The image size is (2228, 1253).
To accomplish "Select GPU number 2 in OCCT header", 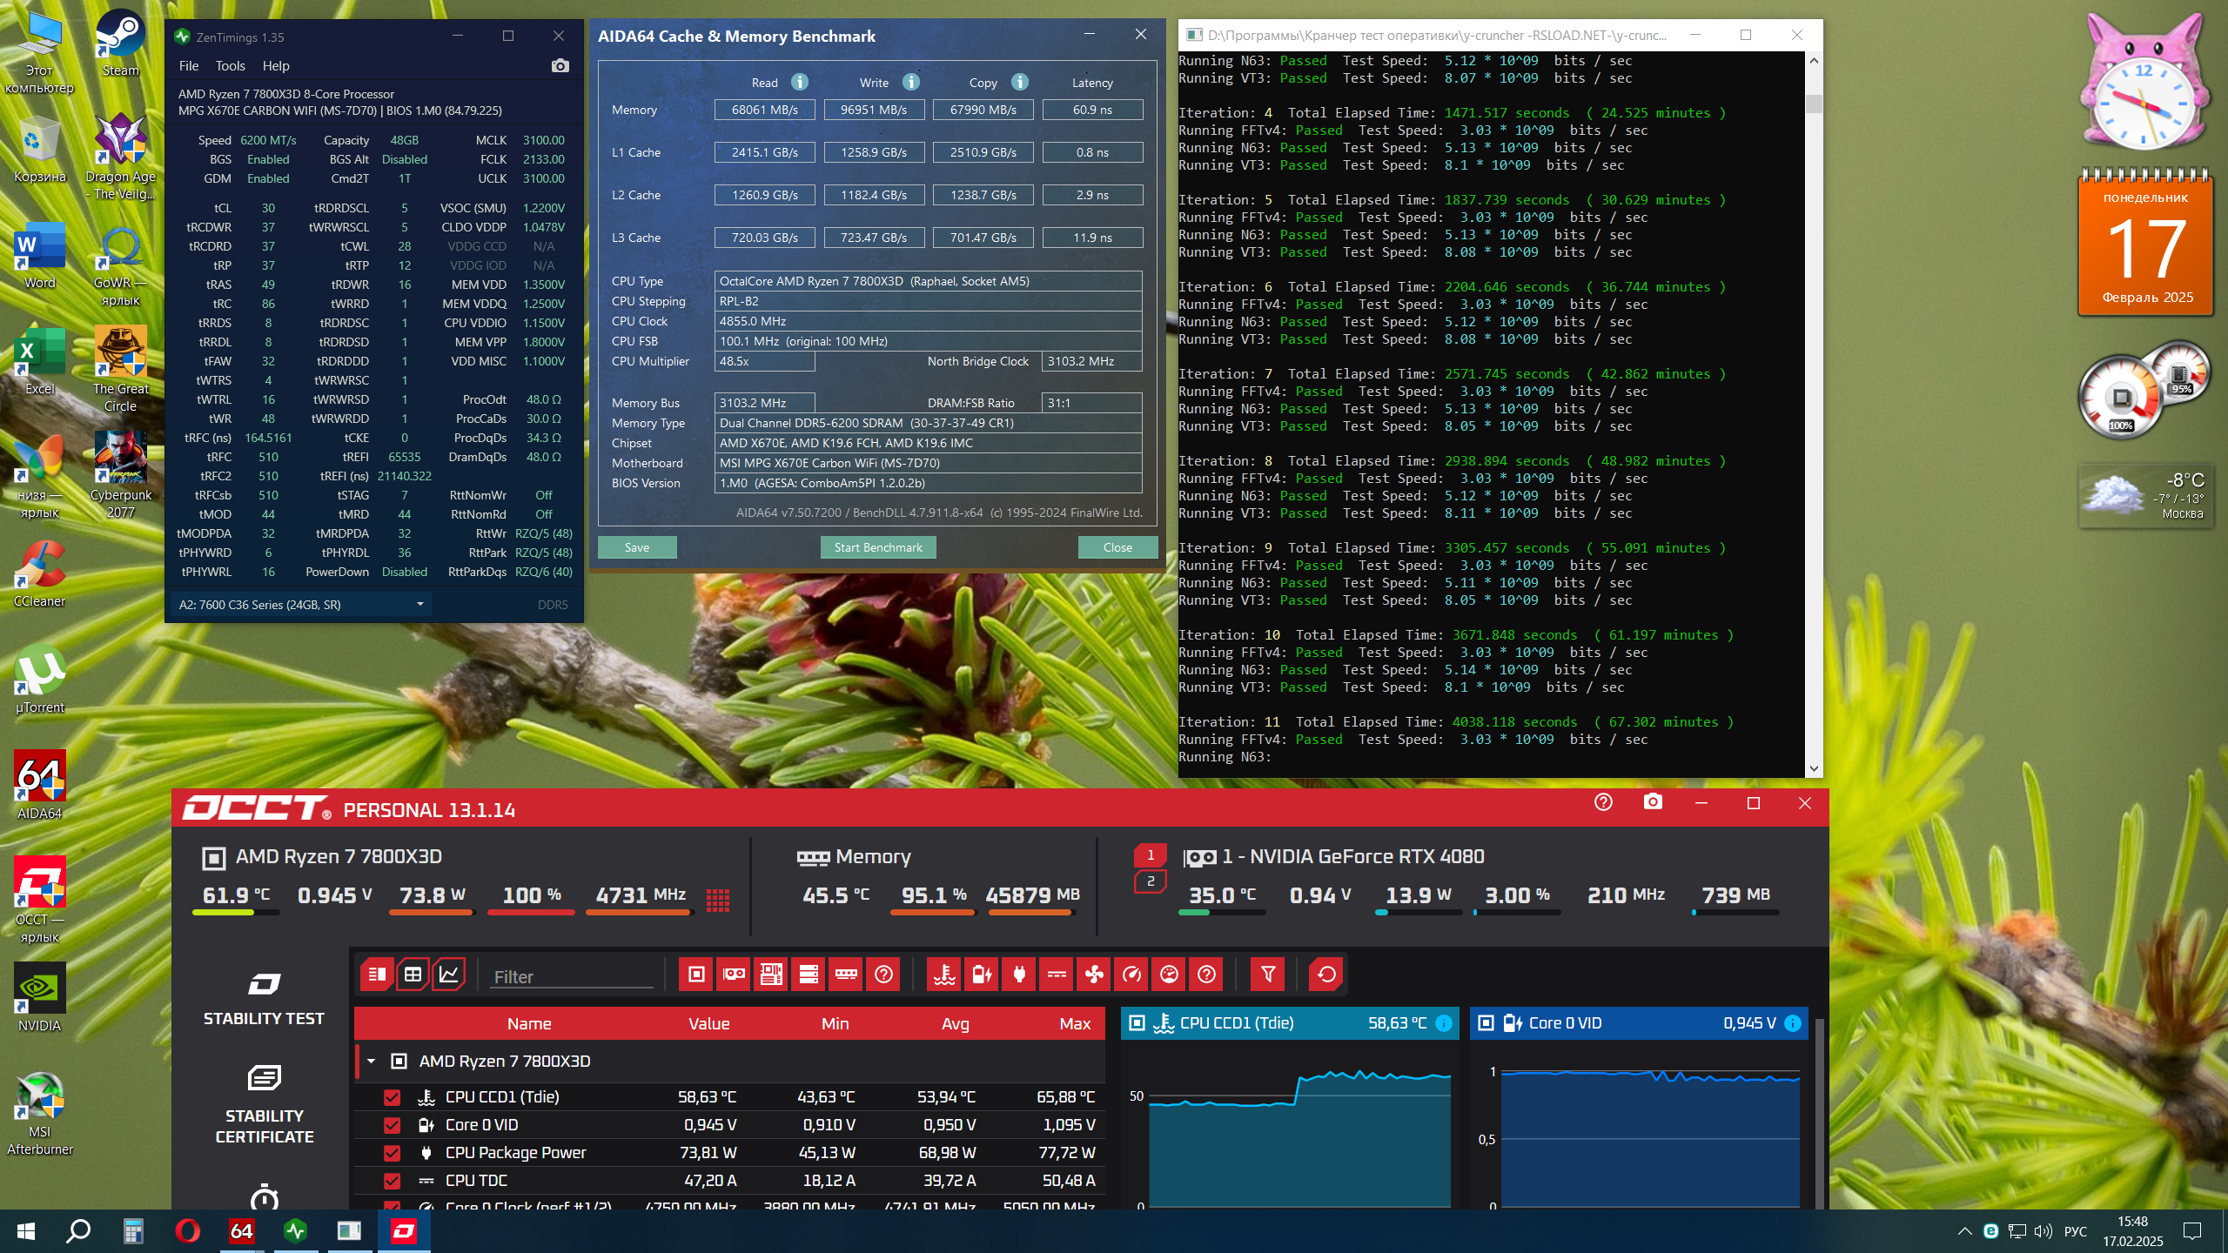I will coord(1150,881).
